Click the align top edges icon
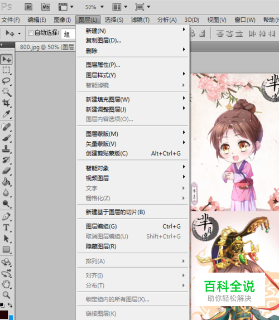This screenshot has width=279, height=320. point(220,33)
